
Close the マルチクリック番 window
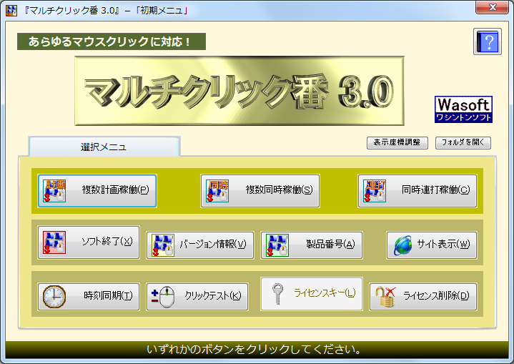(x=492, y=7)
